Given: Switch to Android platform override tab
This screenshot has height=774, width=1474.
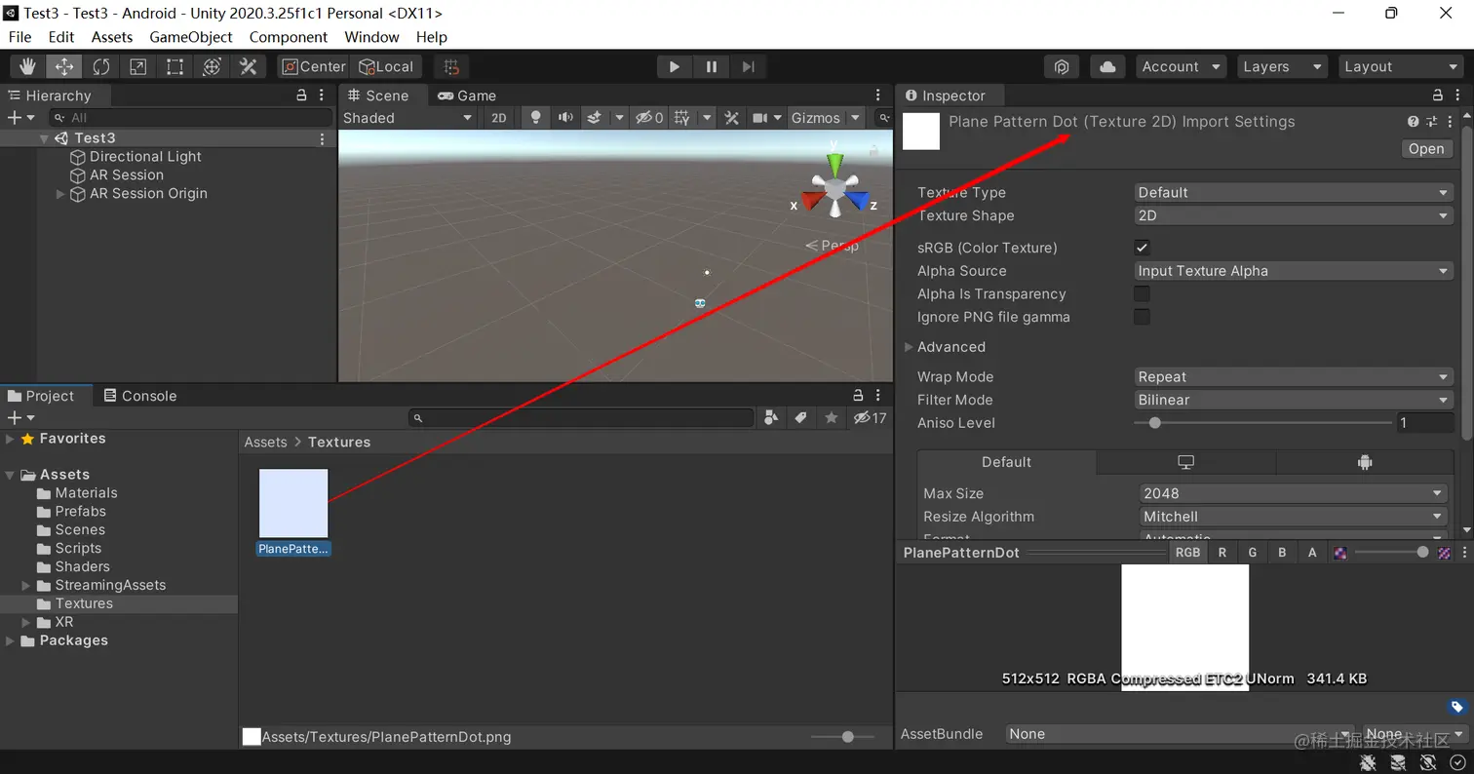Looking at the screenshot, I should [x=1365, y=462].
